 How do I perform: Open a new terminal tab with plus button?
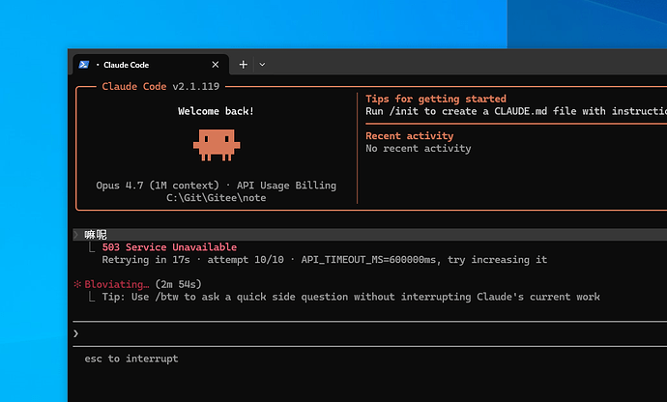click(x=243, y=65)
